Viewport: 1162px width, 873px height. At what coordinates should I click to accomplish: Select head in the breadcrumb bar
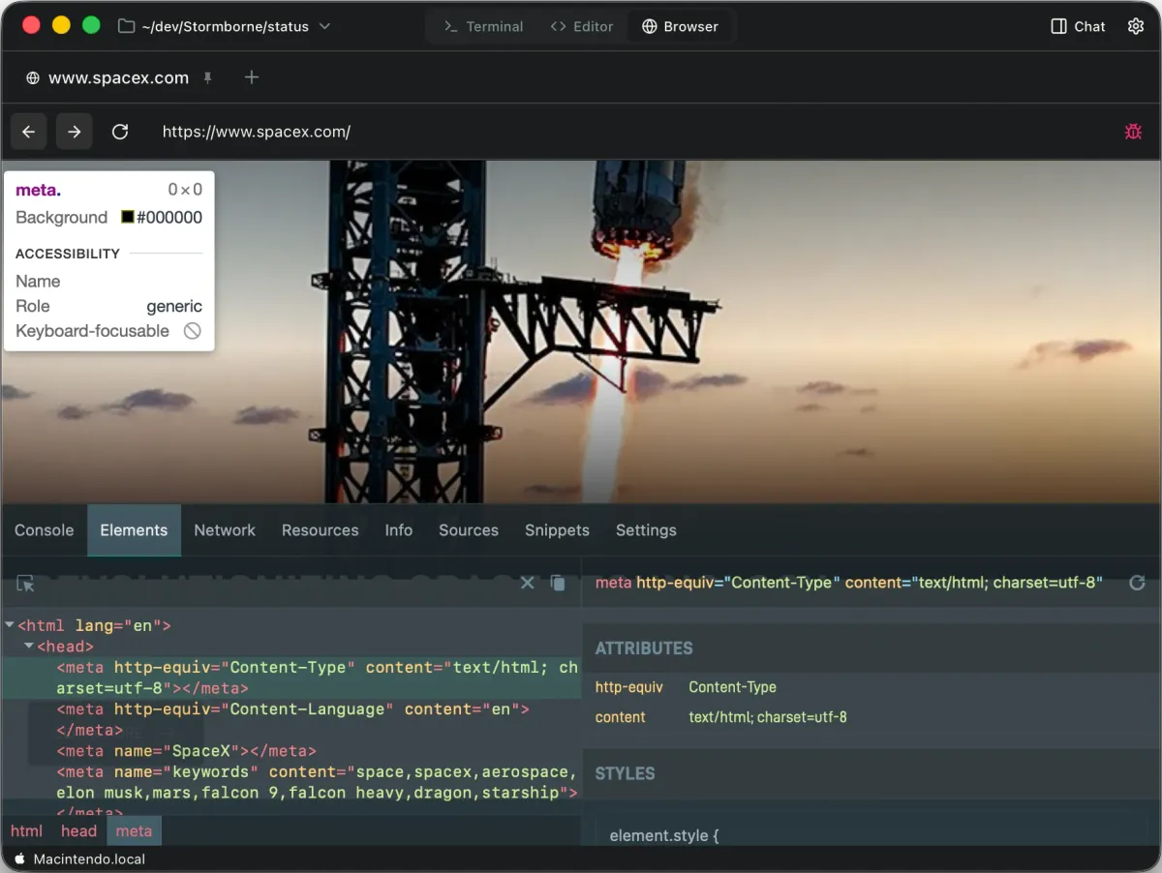pos(78,830)
